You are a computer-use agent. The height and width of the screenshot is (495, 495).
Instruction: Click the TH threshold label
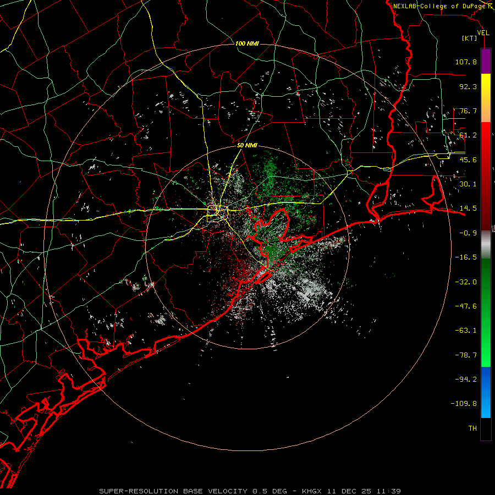(472, 428)
